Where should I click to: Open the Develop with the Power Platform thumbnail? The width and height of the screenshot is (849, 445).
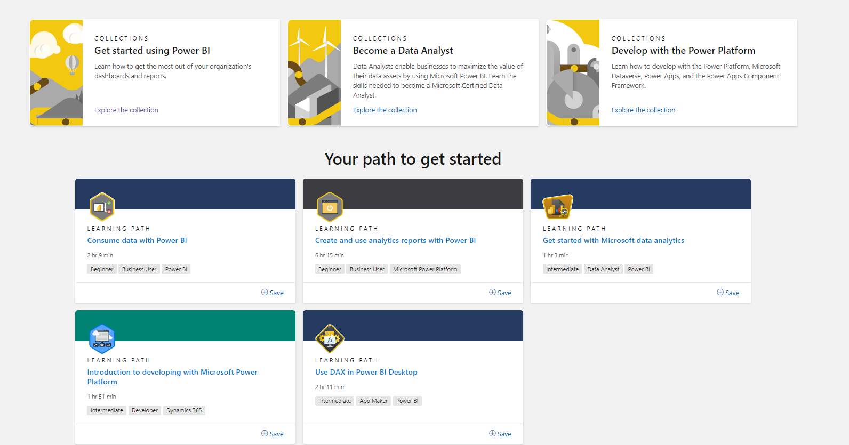coord(573,72)
